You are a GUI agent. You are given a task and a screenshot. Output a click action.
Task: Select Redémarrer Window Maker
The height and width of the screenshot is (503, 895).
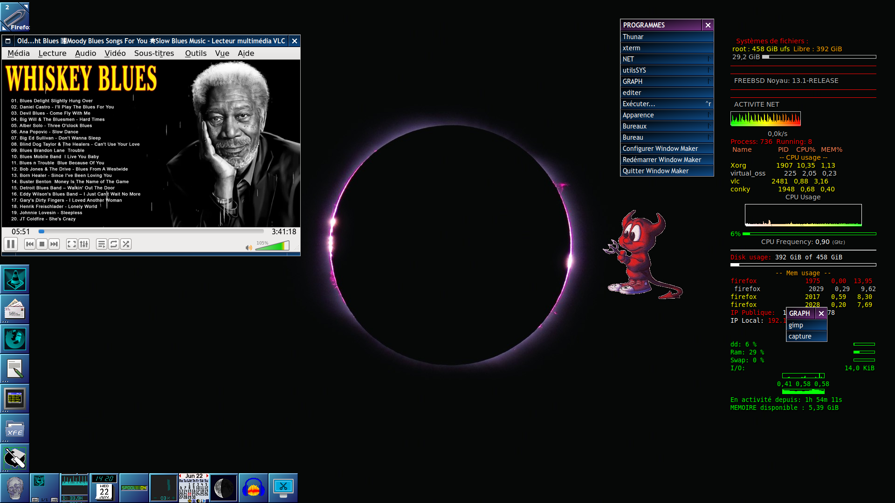(667, 160)
